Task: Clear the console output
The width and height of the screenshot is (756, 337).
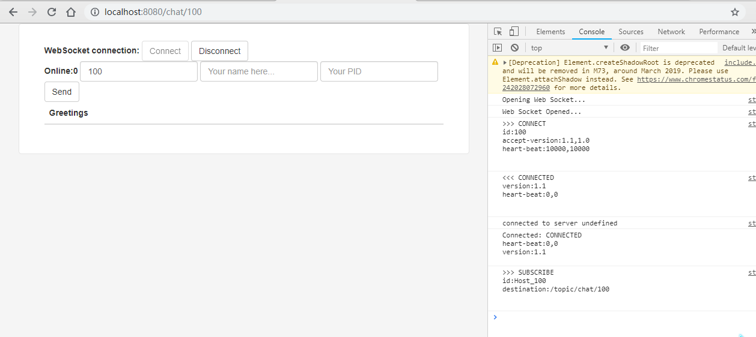Action: 514,48
